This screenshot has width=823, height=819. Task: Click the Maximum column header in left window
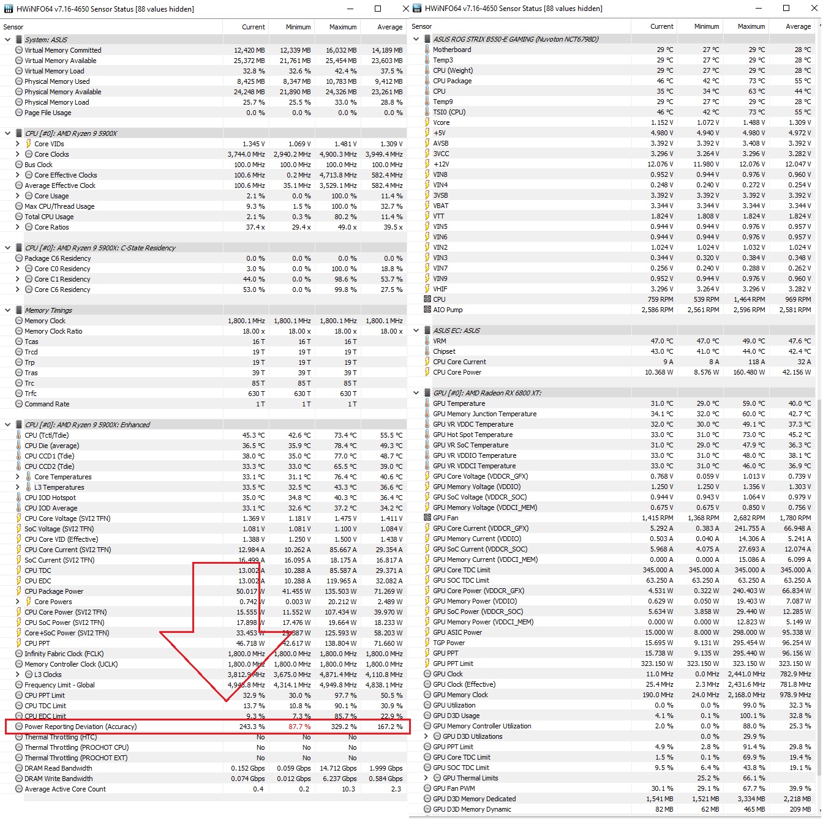coord(337,27)
